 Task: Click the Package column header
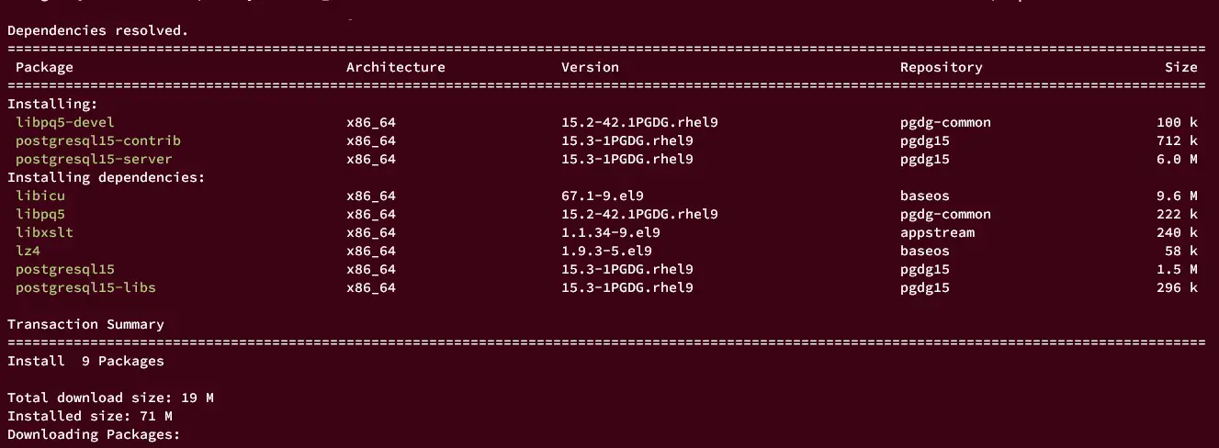[44, 67]
